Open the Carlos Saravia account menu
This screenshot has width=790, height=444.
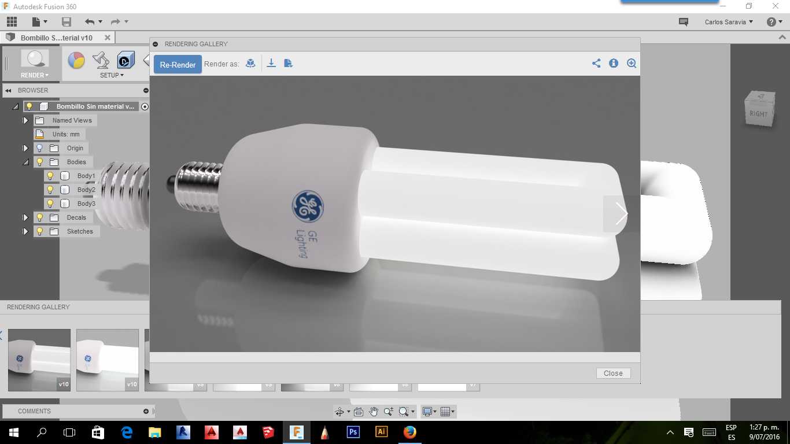(x=729, y=22)
